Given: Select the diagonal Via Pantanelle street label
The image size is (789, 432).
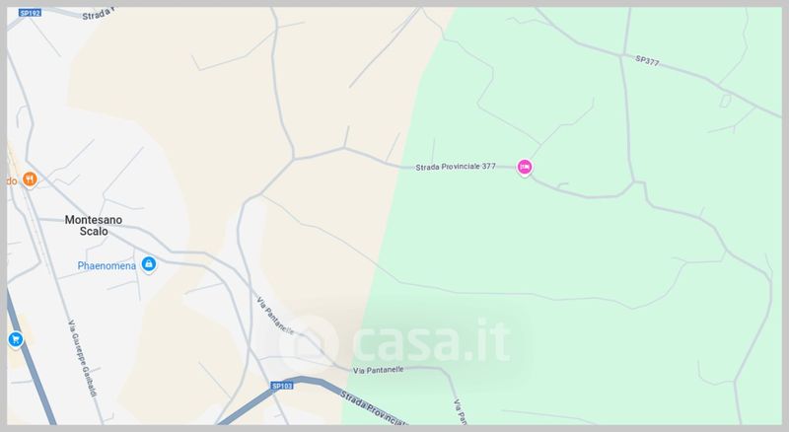Looking at the screenshot, I should 275,316.
